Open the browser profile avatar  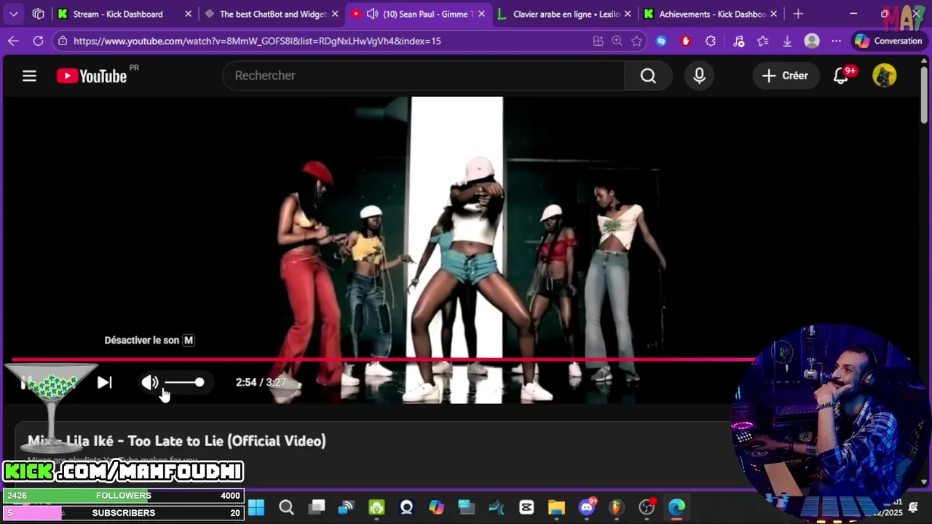(x=812, y=41)
